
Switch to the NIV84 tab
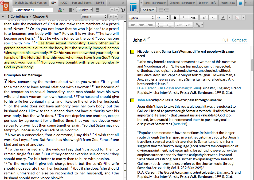point(100,3)
